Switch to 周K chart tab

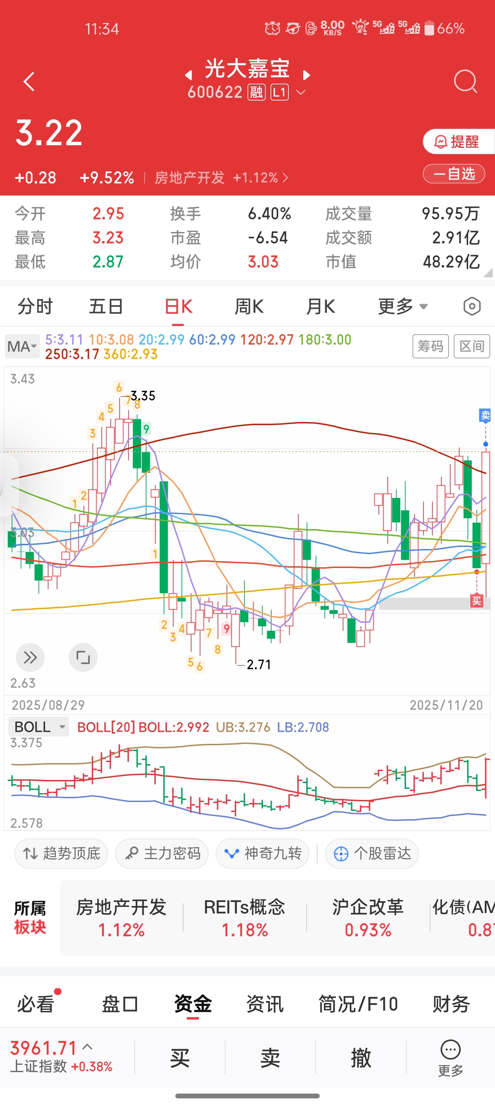(249, 307)
